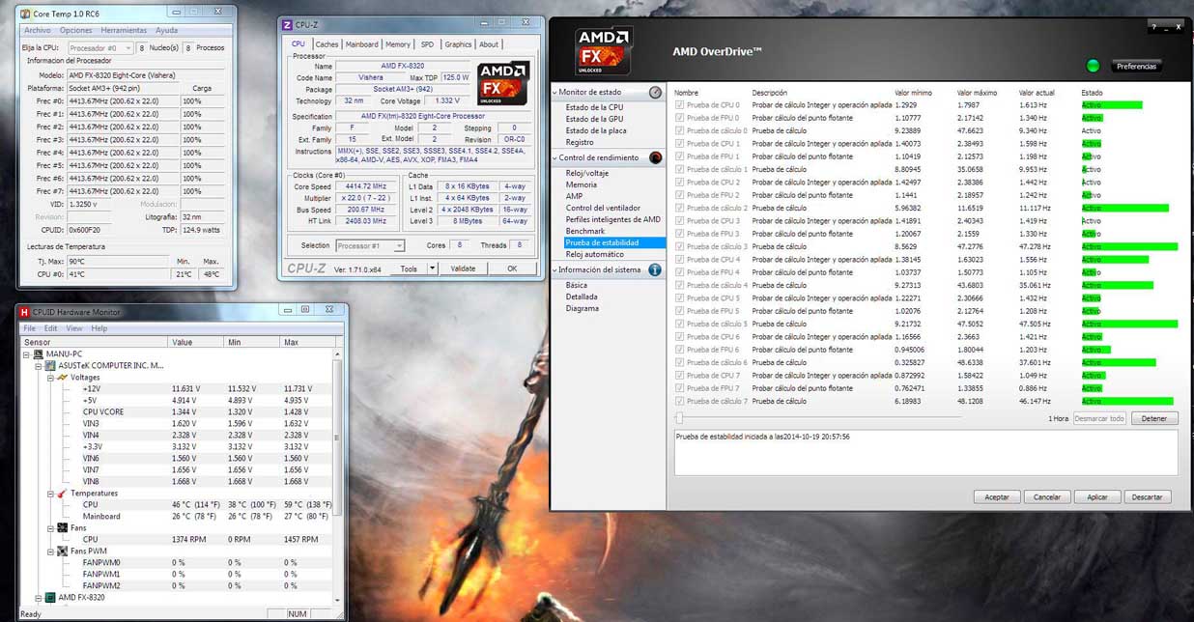Click the Validate button in CPU-Z

coord(463,269)
